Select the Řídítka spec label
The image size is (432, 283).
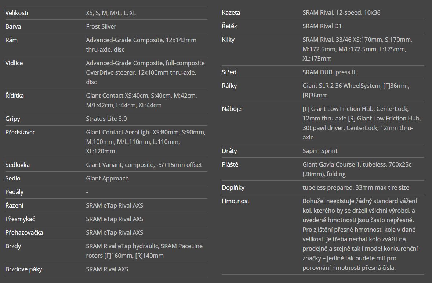[15, 96]
